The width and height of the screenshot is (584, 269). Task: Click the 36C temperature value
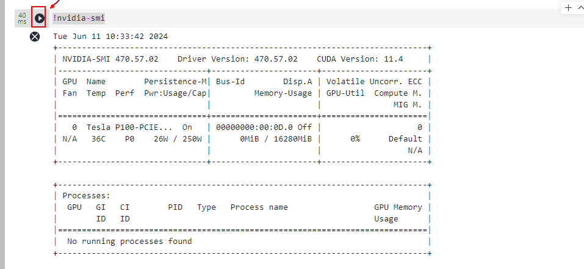99,138
